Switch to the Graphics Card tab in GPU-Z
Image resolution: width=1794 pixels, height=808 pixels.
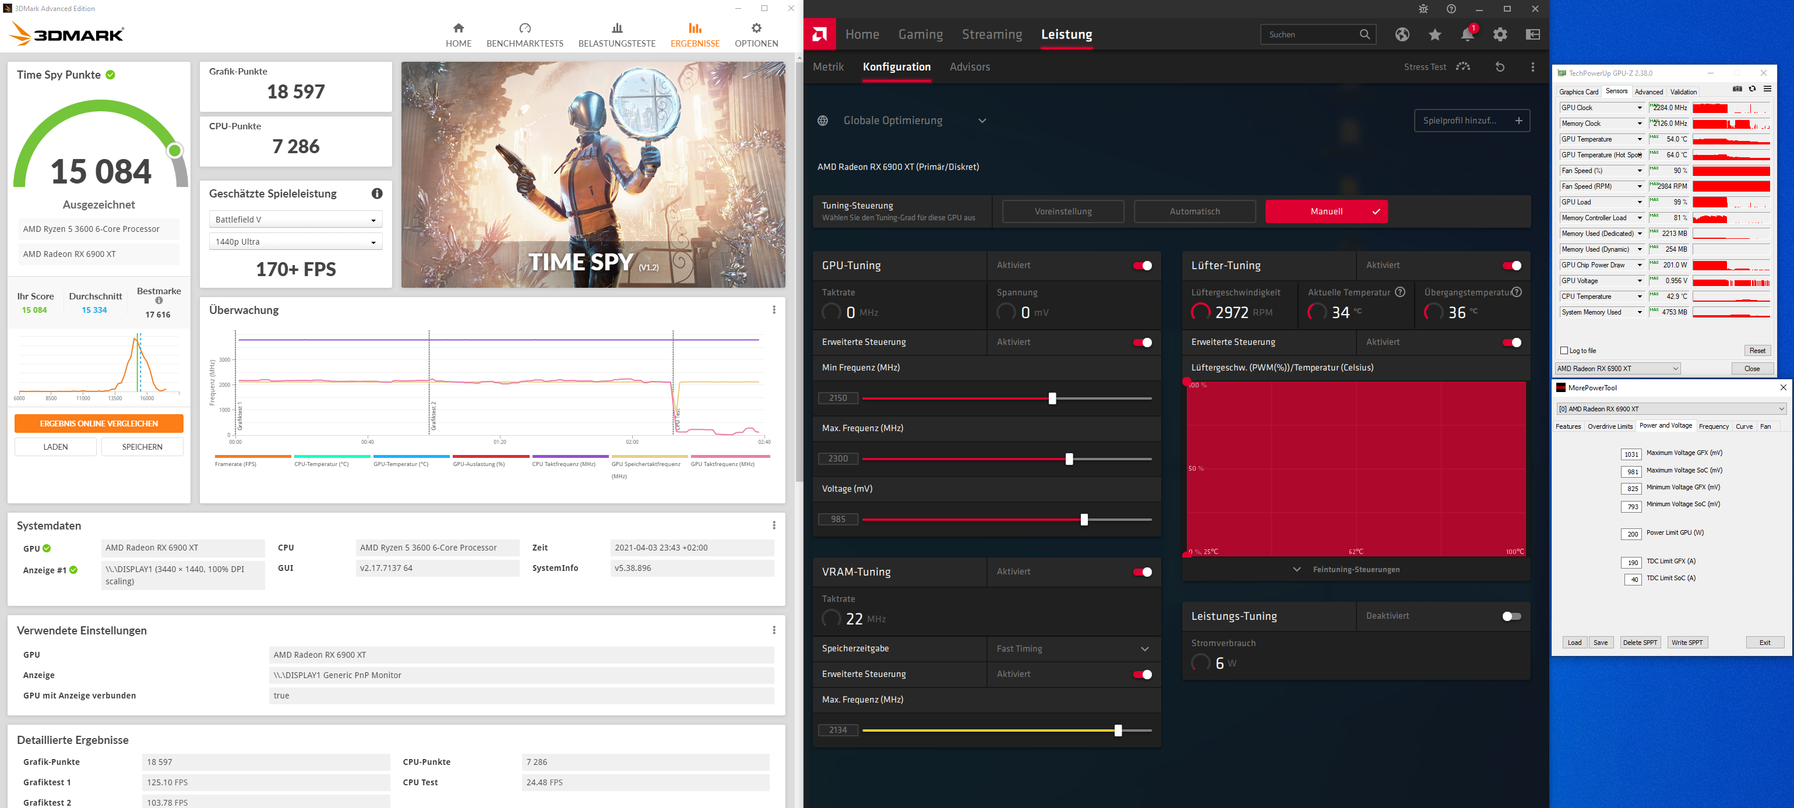point(1579,91)
